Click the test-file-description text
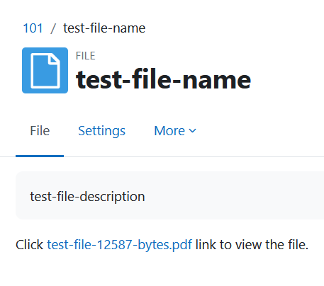324x286 pixels. tap(87, 197)
